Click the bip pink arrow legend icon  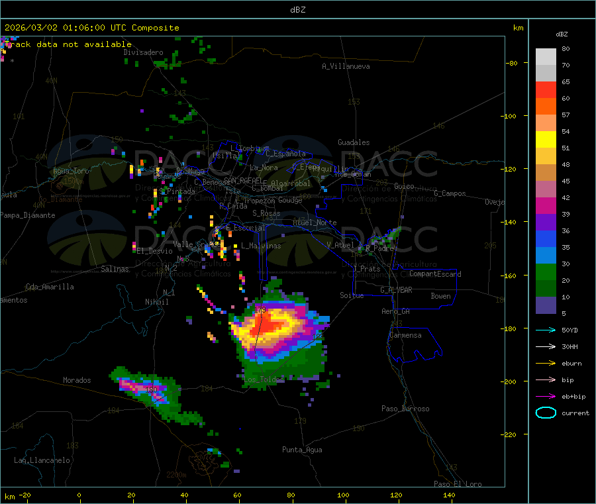point(546,379)
